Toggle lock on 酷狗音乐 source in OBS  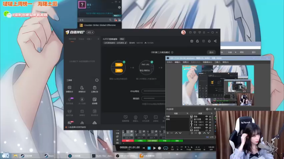(210, 128)
